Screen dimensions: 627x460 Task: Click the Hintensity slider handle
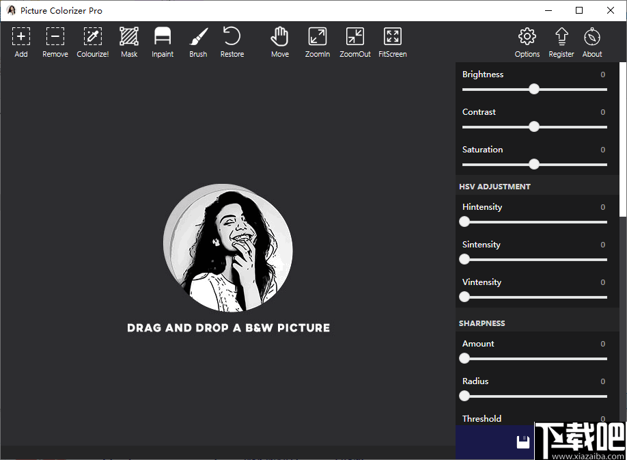point(464,221)
